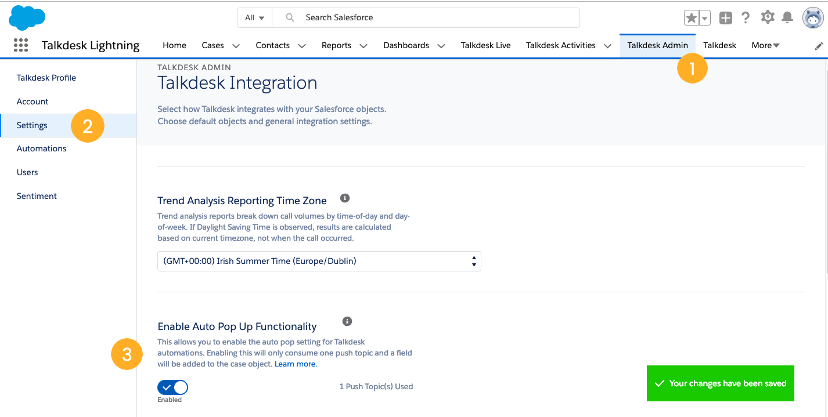Viewport: 828px width, 417px height.
Task: Click the global actions plus icon
Action: click(726, 18)
